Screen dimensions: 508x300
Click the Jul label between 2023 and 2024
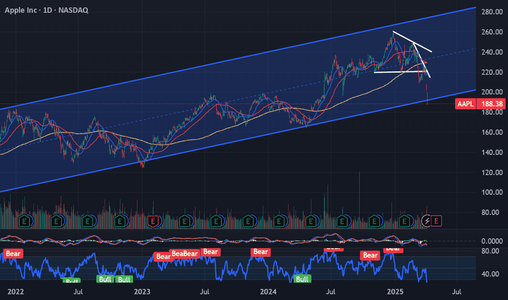pos(204,292)
